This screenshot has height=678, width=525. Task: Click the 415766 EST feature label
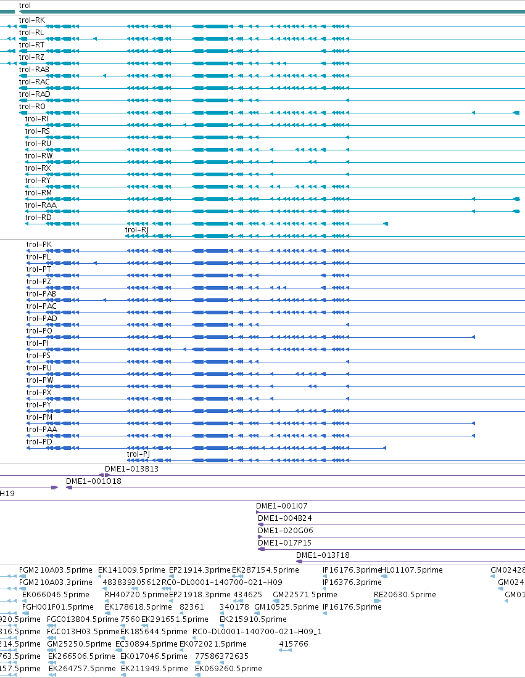294,644
